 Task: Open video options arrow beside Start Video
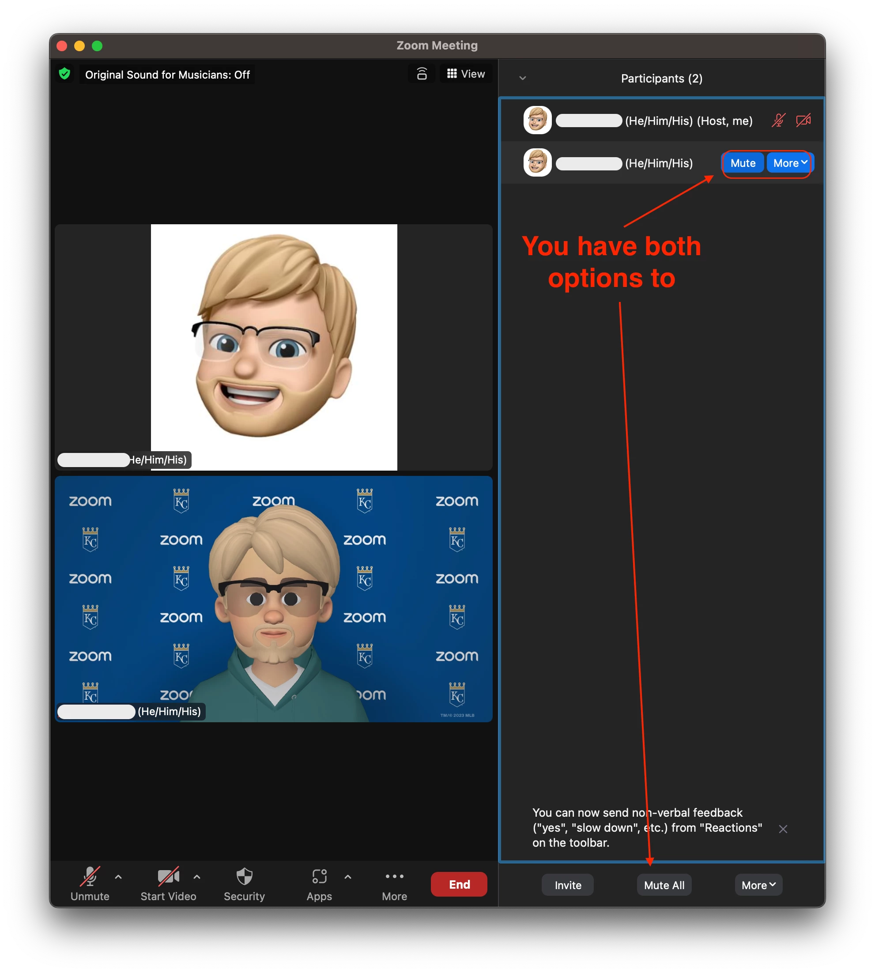click(x=196, y=877)
